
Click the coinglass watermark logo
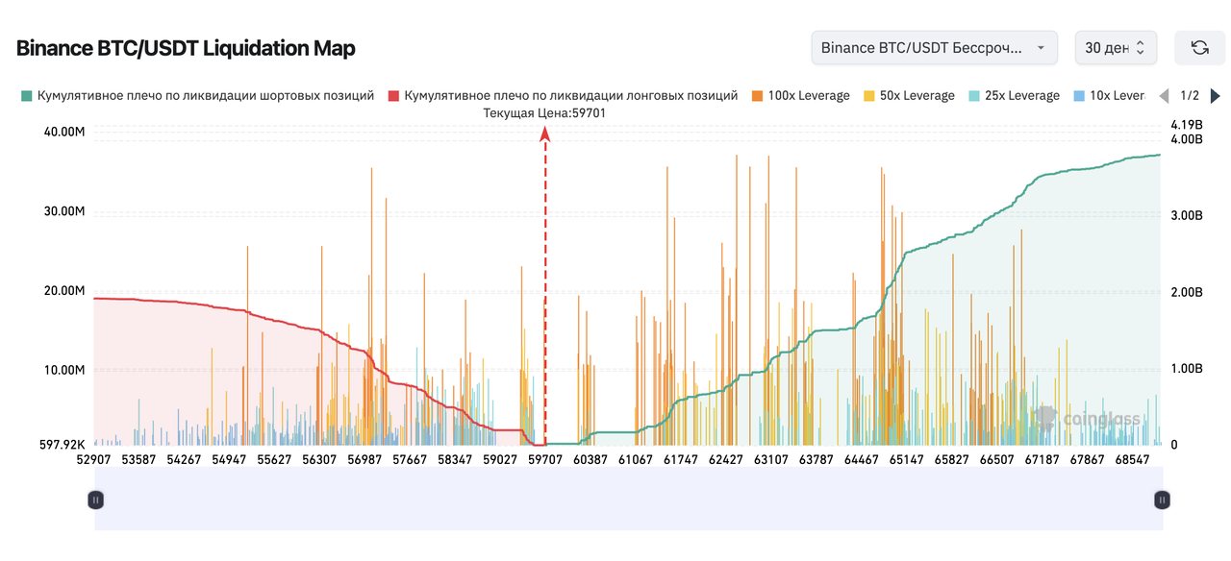pos(1088,419)
